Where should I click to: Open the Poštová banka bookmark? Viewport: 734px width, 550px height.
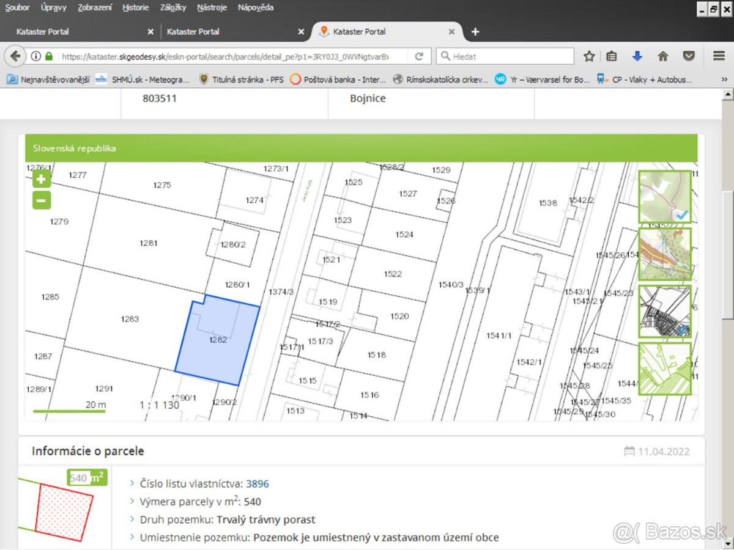tap(339, 79)
